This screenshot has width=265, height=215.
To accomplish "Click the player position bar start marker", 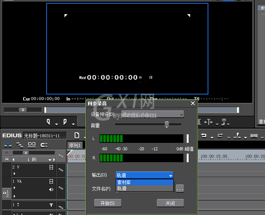I will tap(45, 110).
